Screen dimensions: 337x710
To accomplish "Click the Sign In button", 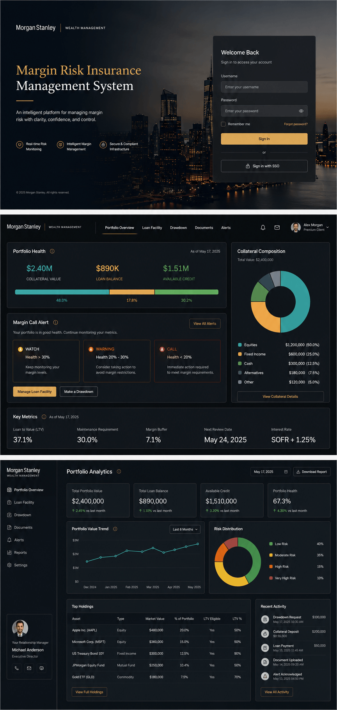I will (264, 139).
